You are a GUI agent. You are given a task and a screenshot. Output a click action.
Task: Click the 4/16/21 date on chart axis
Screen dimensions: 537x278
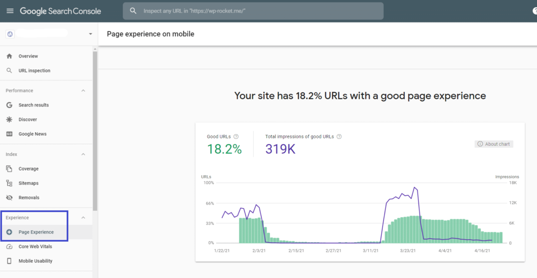(x=482, y=251)
